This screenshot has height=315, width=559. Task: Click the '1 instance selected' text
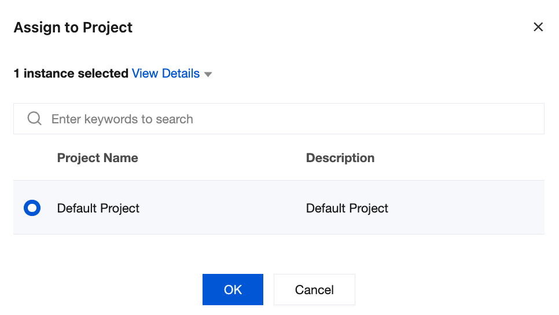71,74
